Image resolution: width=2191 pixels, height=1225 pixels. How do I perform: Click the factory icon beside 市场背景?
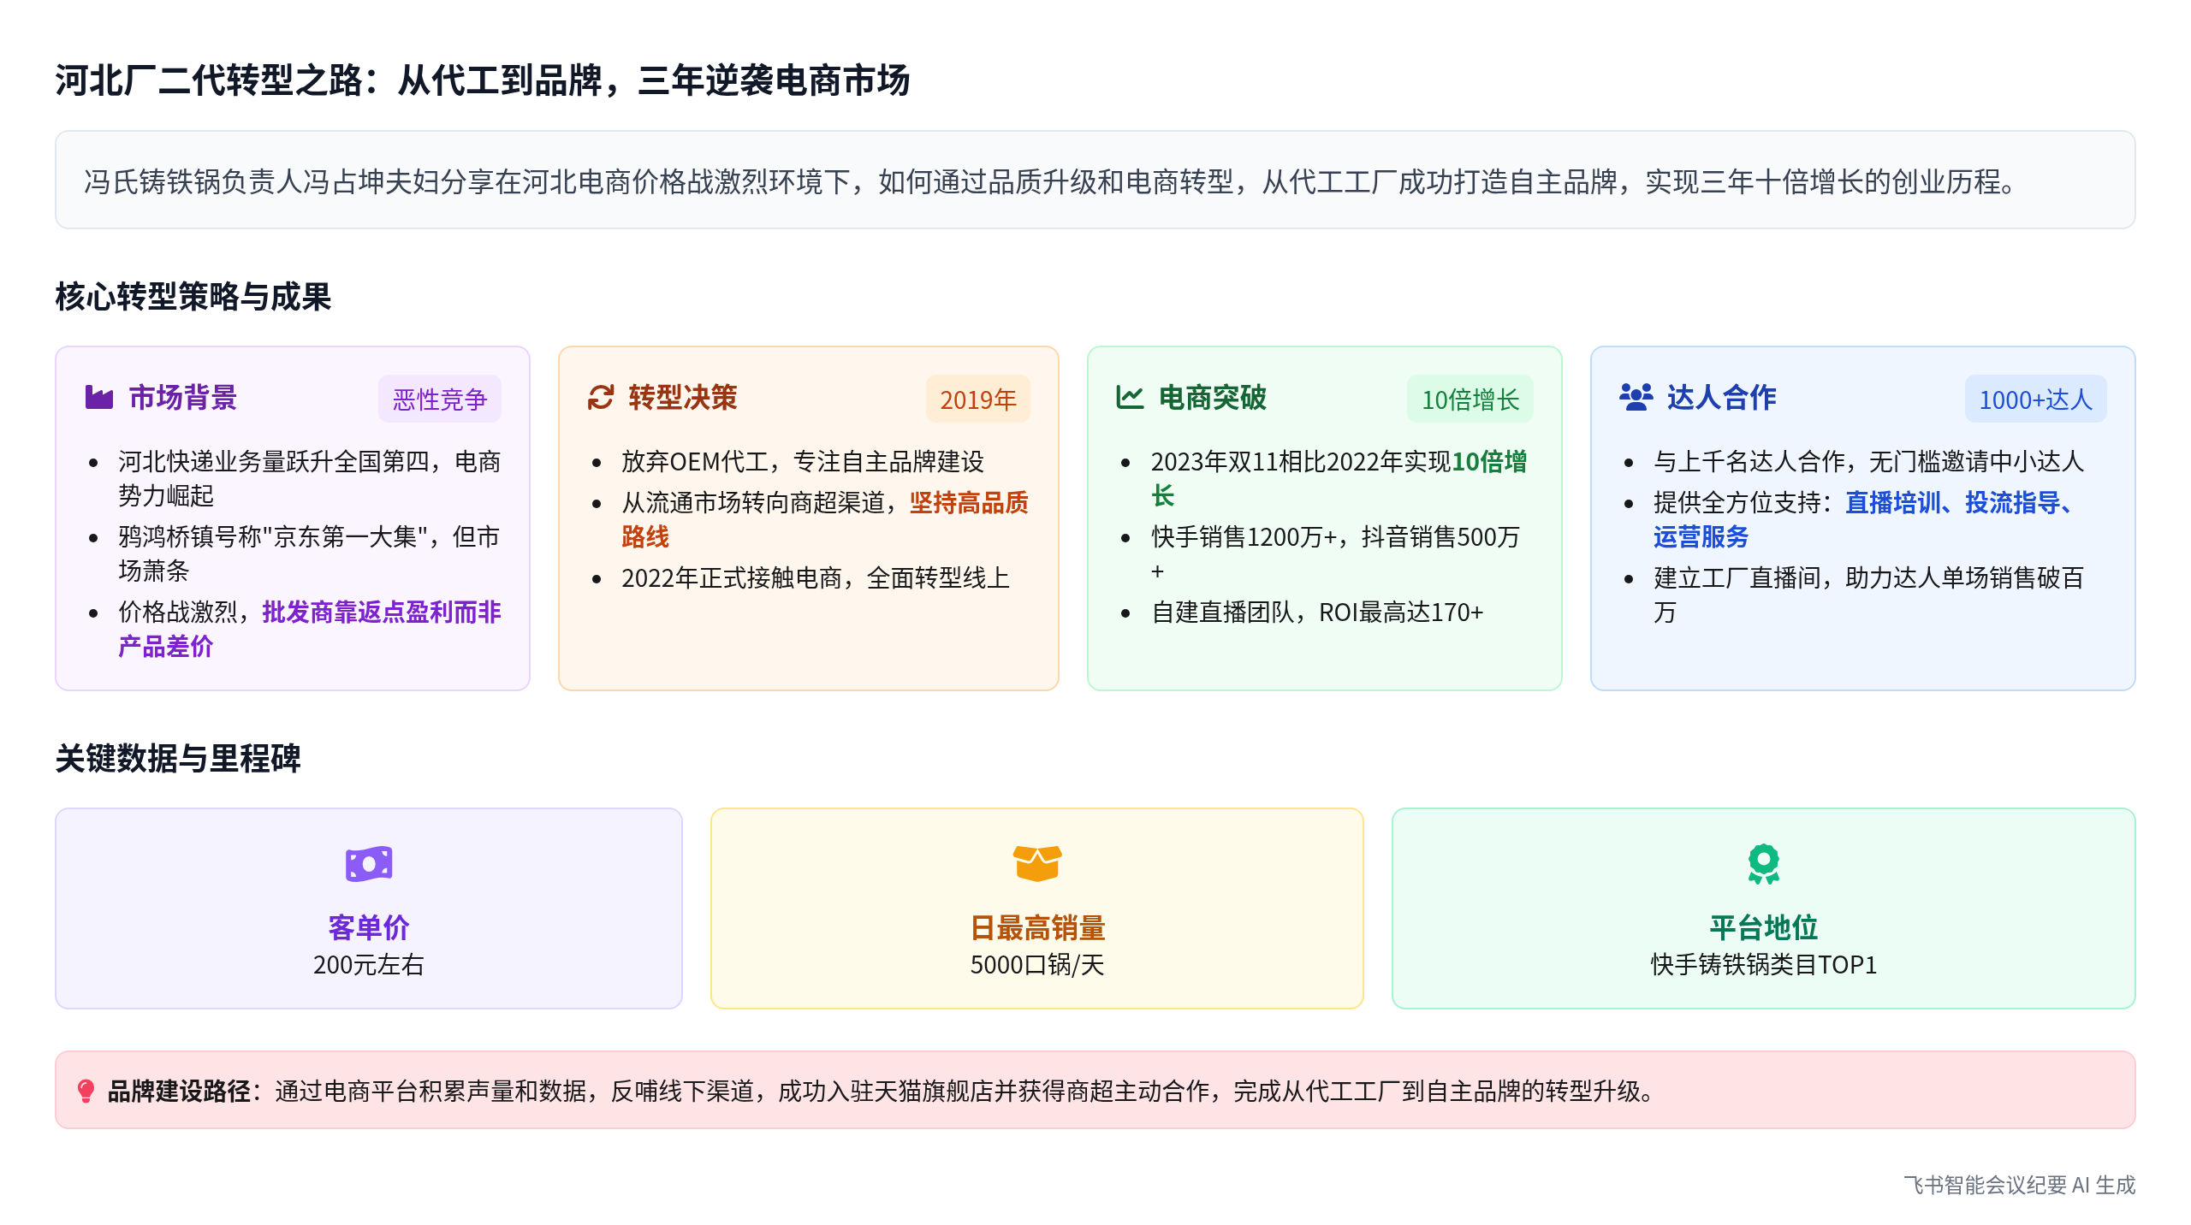pyautogui.click(x=99, y=398)
